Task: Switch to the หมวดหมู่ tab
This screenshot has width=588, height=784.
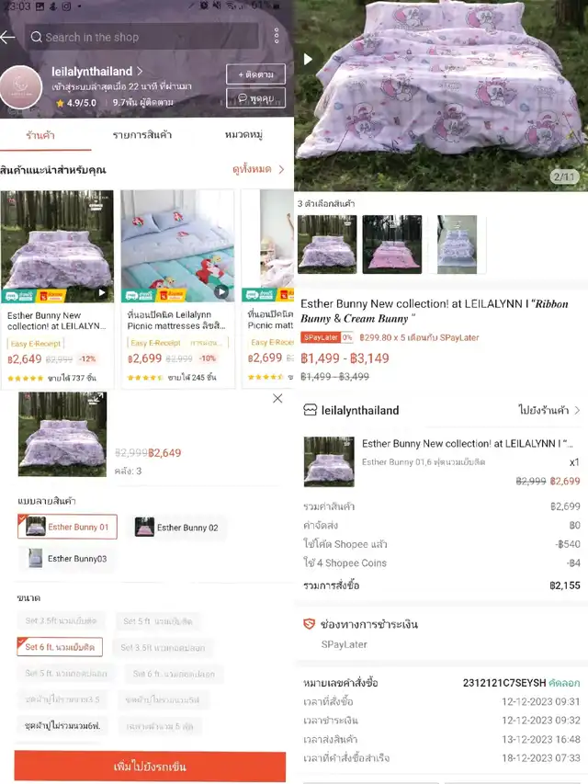Action: click(x=244, y=134)
